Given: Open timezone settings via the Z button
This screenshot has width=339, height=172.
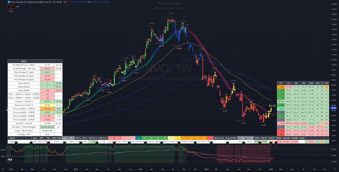Looking at the screenshot, I should (x=3, y=169).
